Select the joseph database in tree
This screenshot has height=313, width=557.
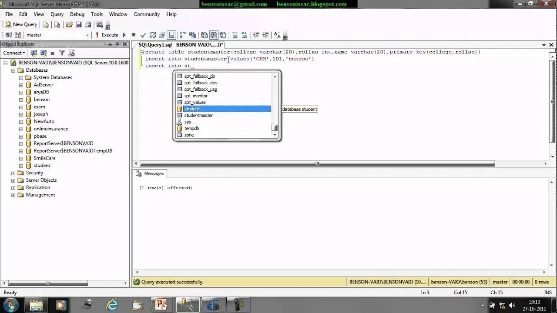point(41,114)
